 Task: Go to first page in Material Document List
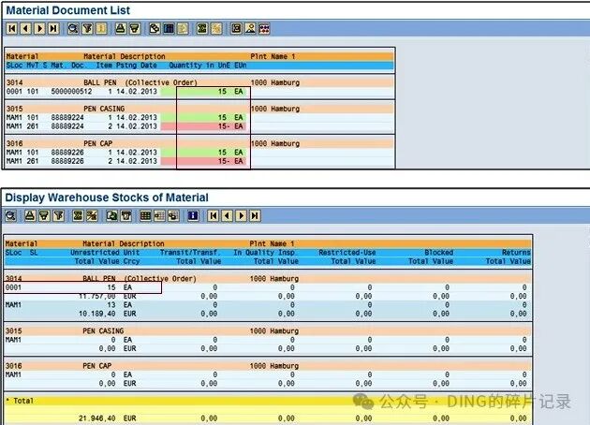tap(11, 29)
